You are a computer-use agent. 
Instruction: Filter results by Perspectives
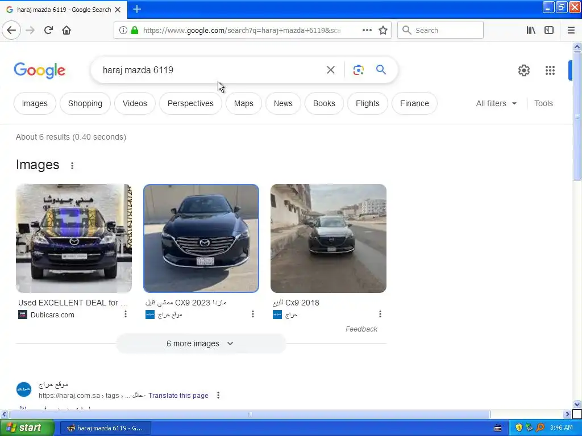pyautogui.click(x=190, y=103)
